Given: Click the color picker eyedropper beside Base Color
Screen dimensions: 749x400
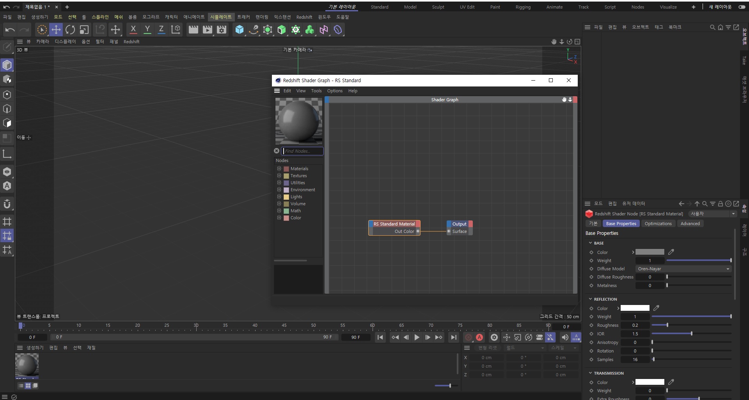Looking at the screenshot, I should (x=671, y=252).
